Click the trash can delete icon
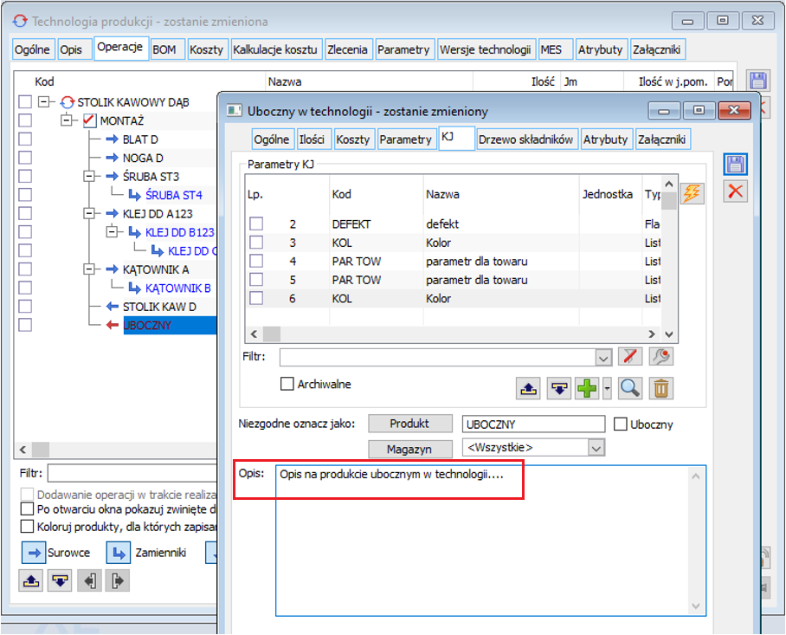The width and height of the screenshot is (786, 635). point(661,388)
